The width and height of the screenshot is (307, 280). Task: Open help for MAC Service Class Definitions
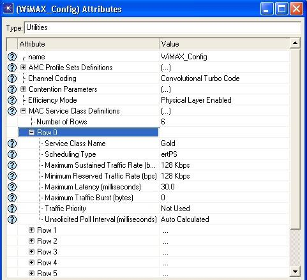pos(12,111)
